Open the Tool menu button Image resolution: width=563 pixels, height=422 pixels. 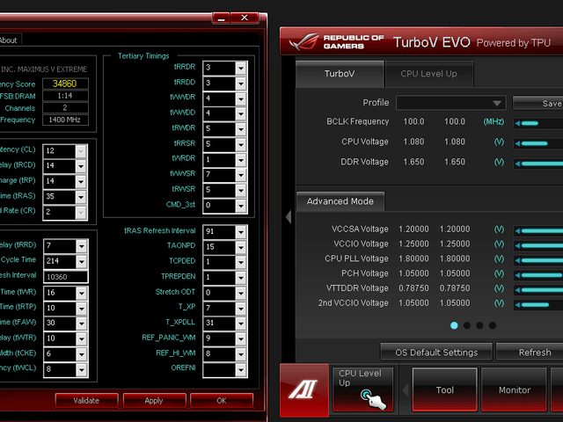pos(444,389)
